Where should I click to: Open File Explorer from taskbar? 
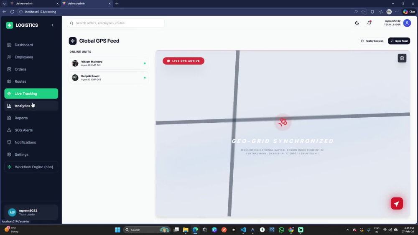(186, 230)
